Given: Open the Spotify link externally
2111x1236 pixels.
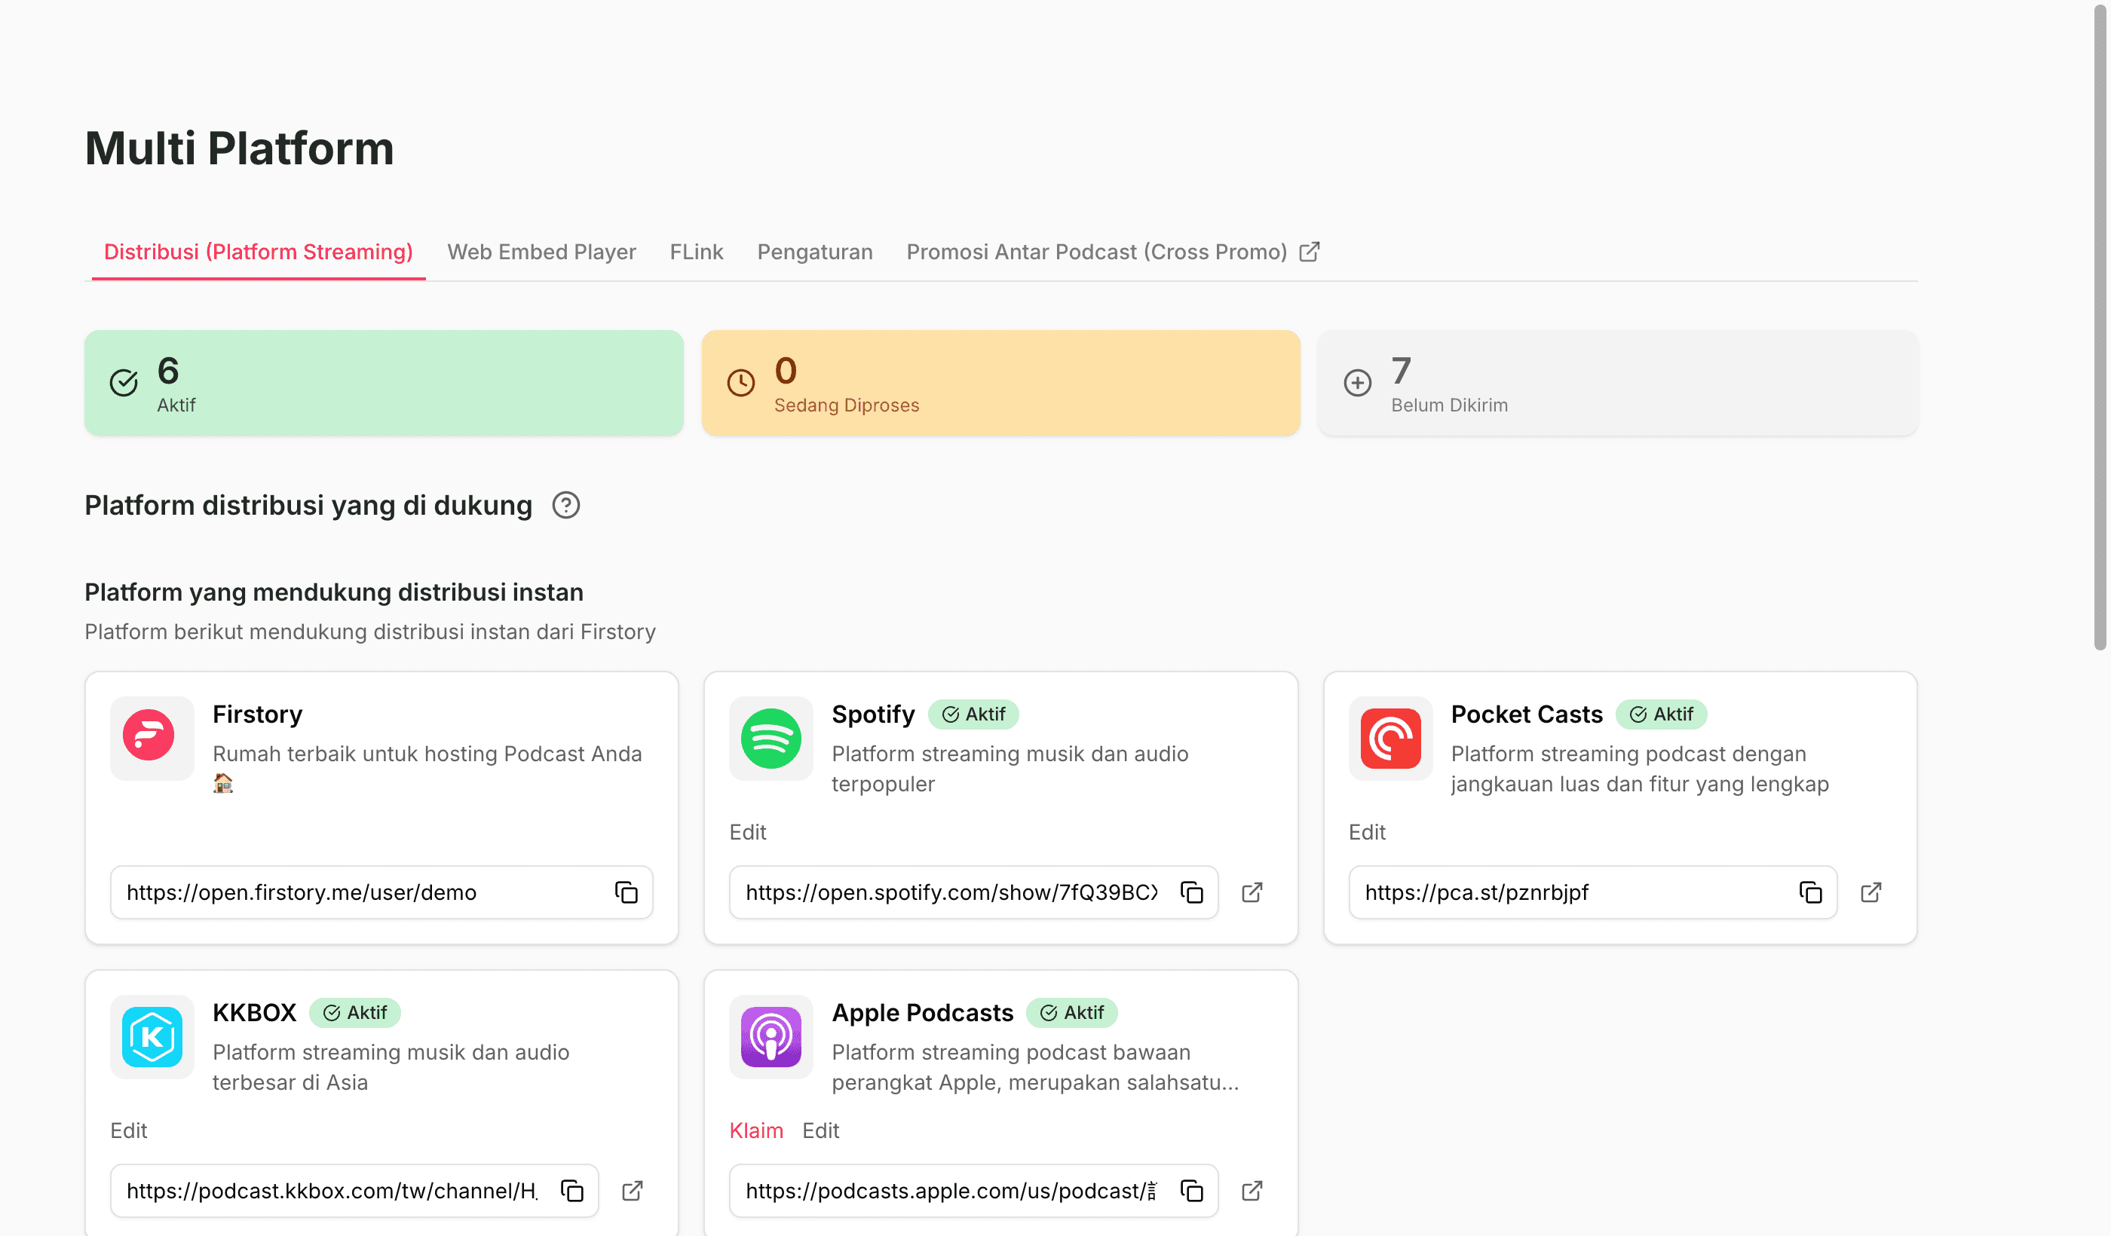Looking at the screenshot, I should [x=1252, y=892].
